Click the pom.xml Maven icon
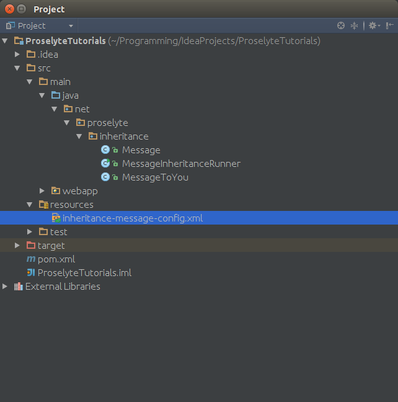 31,259
